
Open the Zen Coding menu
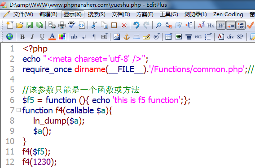click(228, 14)
